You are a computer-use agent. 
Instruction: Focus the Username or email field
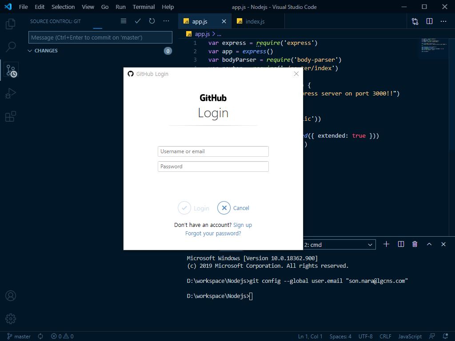[213, 151]
